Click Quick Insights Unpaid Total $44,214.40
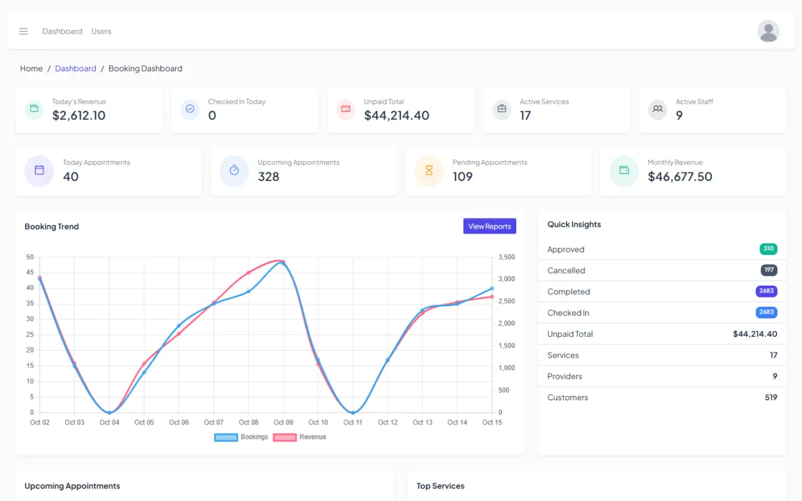Image resolution: width=802 pixels, height=501 pixels. (755, 334)
